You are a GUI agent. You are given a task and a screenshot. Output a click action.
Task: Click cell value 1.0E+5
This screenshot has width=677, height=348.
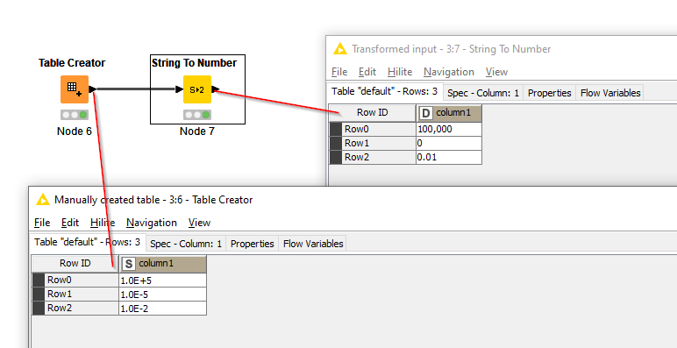coord(163,281)
